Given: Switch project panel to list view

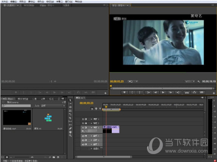Looking at the screenshot, I should pos(3,157).
